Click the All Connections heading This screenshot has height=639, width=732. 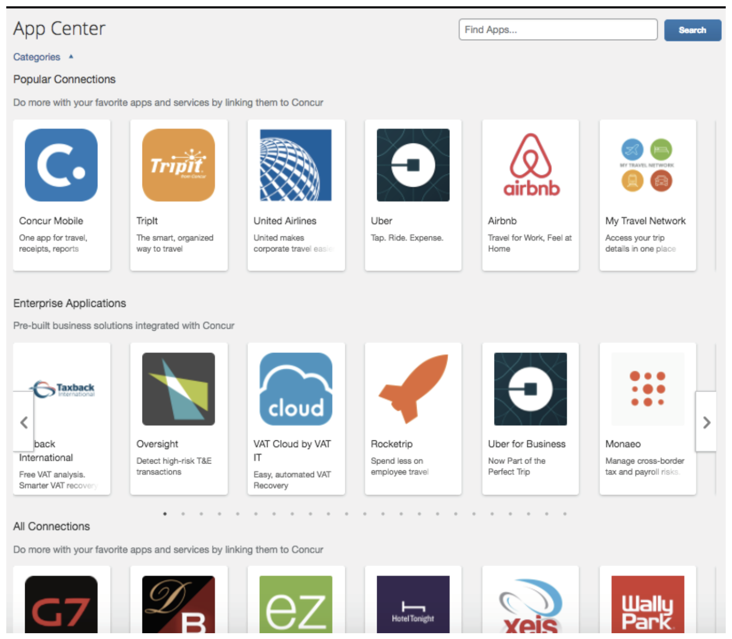pos(52,526)
